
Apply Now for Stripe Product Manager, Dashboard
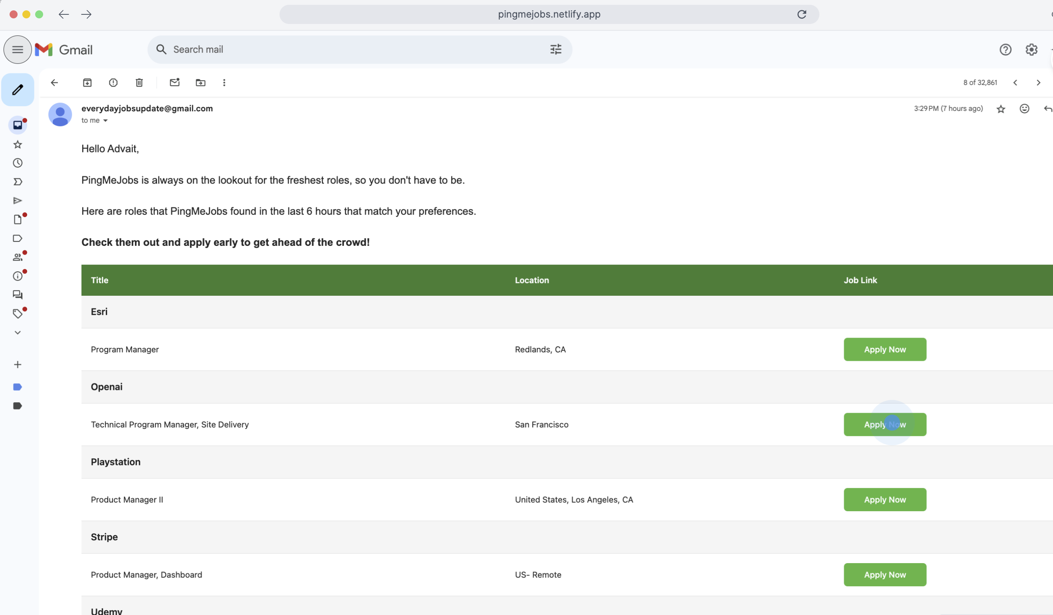(884, 575)
